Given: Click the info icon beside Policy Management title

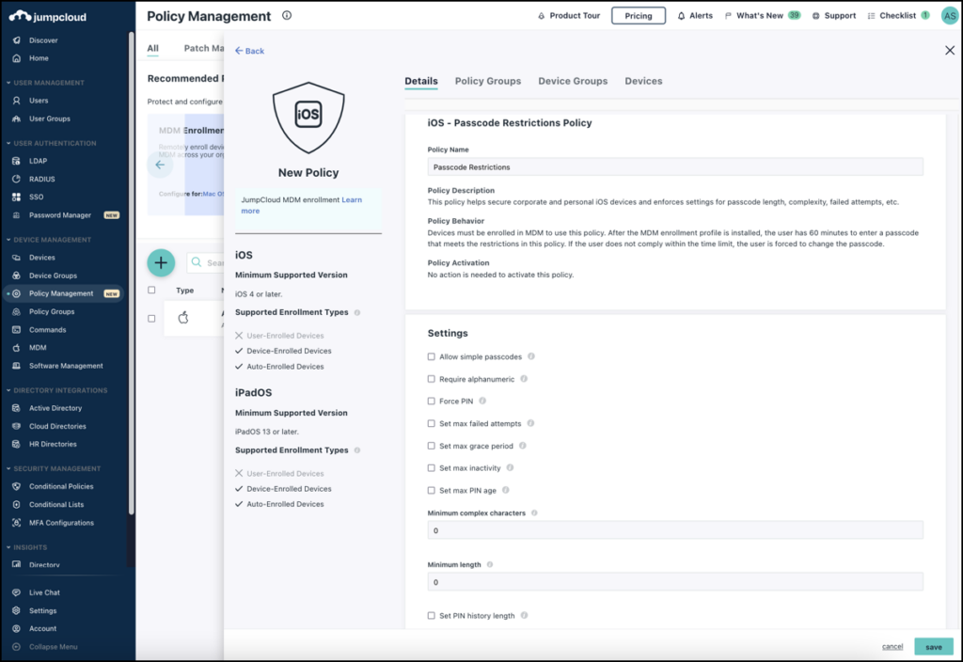Looking at the screenshot, I should point(287,16).
